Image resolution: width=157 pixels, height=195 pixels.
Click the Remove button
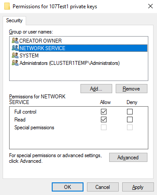point(131,88)
